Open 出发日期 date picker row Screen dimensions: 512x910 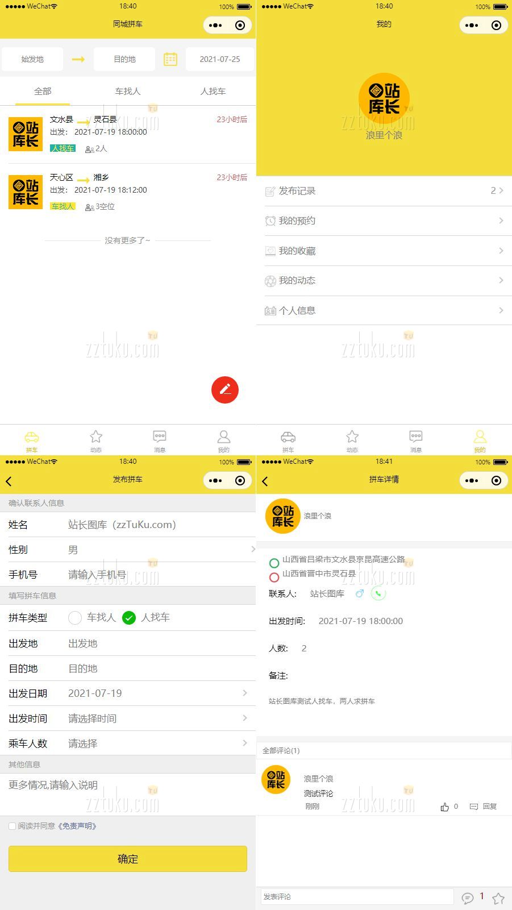[x=128, y=693]
